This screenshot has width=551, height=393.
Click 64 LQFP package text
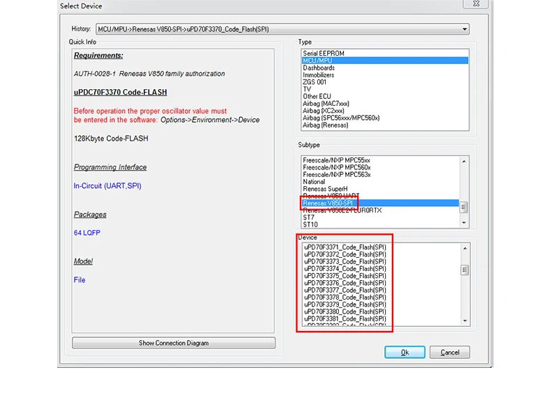tap(86, 233)
